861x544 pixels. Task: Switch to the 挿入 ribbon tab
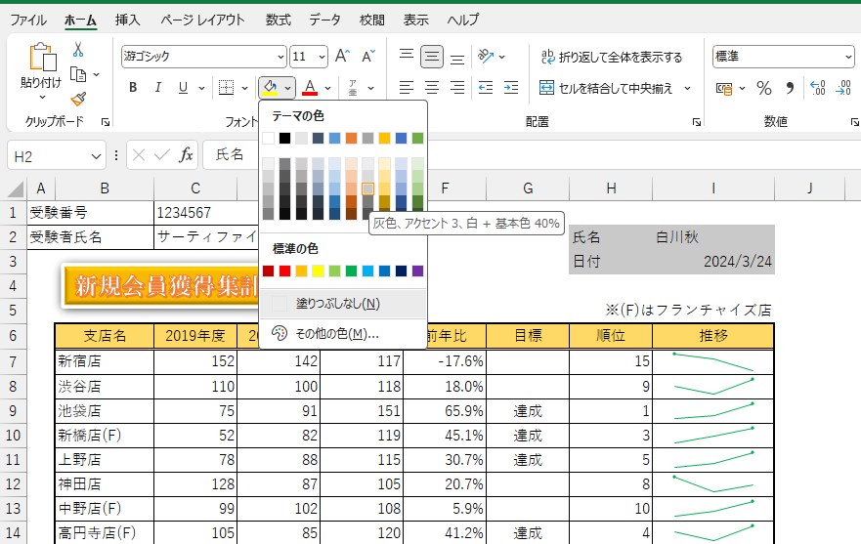127,20
